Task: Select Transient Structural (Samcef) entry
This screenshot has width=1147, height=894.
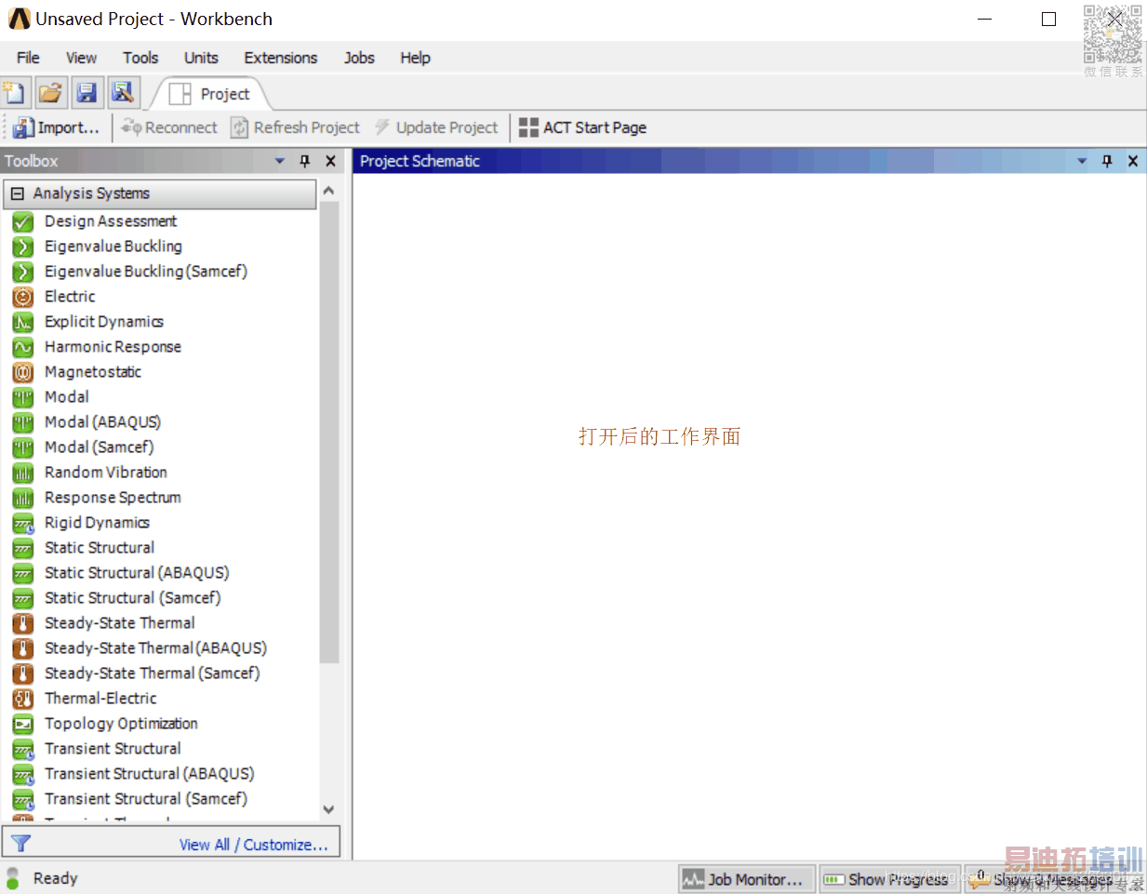Action: coord(146,799)
